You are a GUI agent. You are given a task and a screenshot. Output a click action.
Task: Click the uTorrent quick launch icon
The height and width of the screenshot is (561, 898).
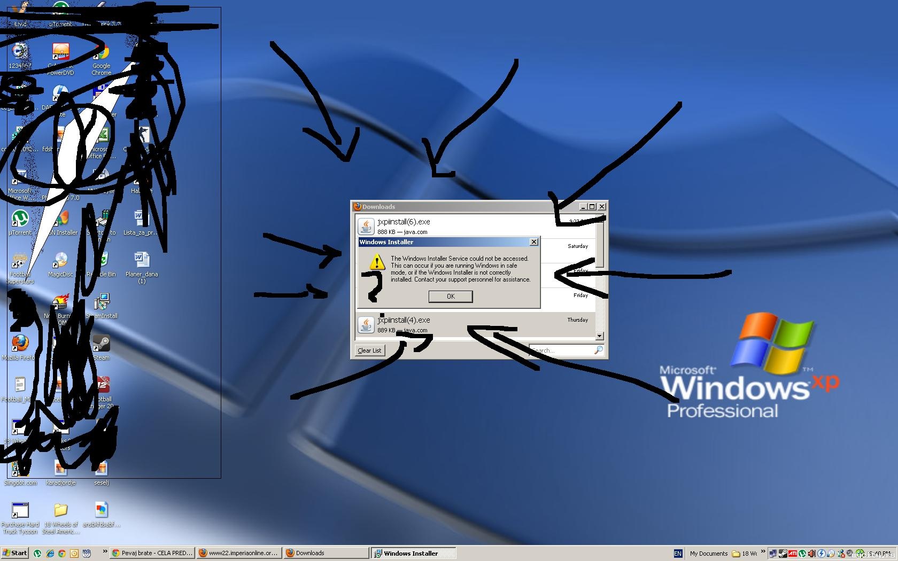click(37, 554)
